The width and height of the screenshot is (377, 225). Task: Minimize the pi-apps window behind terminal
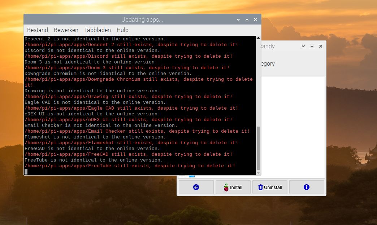pyautogui.click(x=303, y=47)
